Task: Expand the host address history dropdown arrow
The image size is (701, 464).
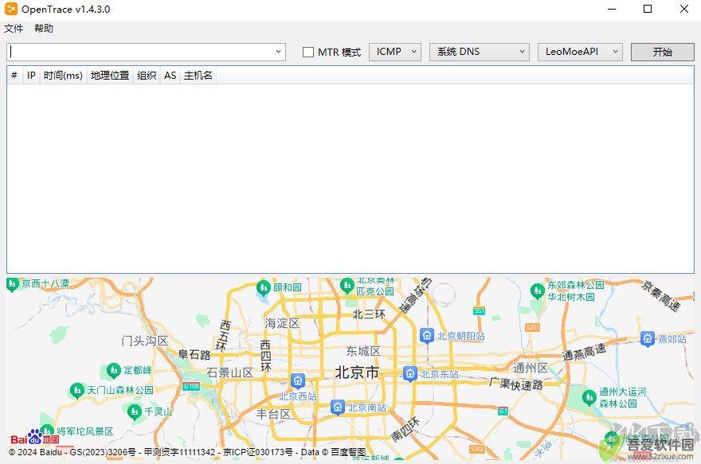Action: (279, 52)
